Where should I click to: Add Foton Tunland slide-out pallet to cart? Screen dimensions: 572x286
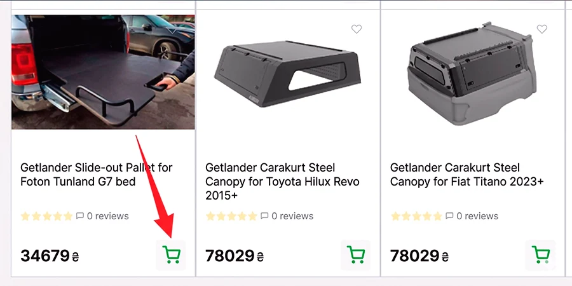pos(171,255)
